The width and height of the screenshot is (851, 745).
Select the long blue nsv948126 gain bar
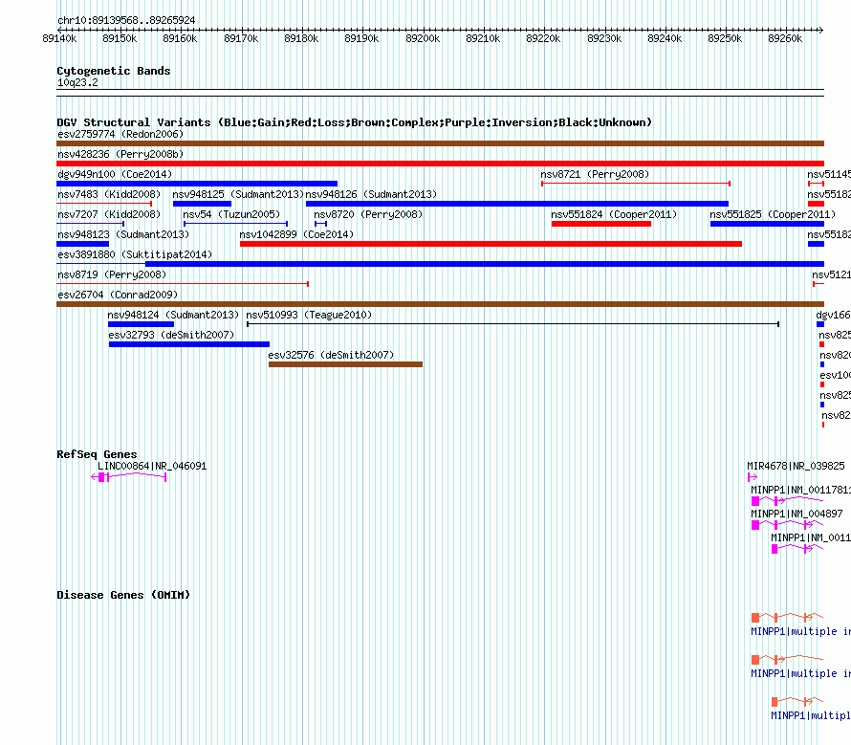click(x=517, y=204)
